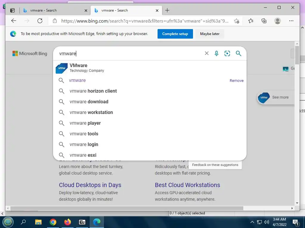Click Complete setup button
The image size is (305, 228).
175,34
